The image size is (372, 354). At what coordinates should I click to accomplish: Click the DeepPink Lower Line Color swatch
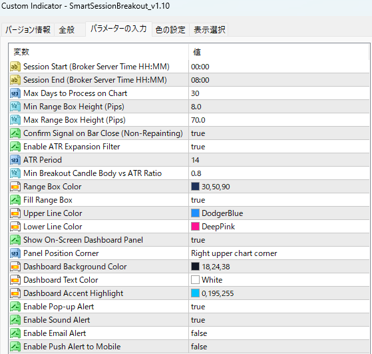tap(195, 227)
